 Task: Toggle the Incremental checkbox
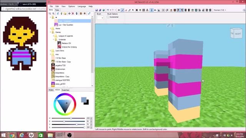click(108, 17)
